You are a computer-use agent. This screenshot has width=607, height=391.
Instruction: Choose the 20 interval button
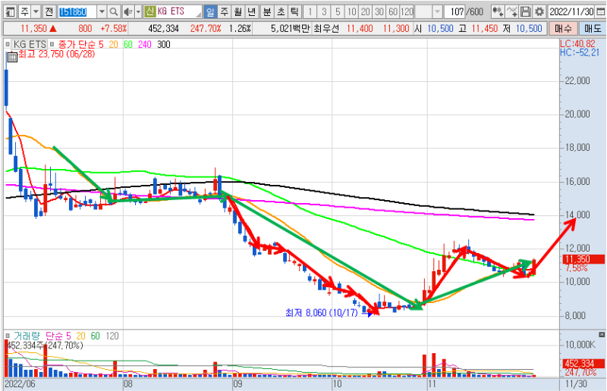click(x=366, y=12)
